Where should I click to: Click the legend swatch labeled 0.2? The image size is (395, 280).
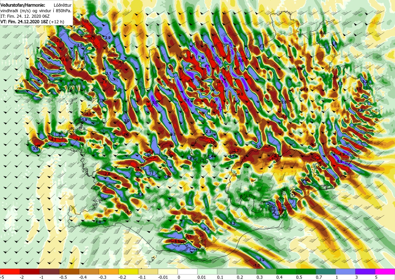(247, 271)
